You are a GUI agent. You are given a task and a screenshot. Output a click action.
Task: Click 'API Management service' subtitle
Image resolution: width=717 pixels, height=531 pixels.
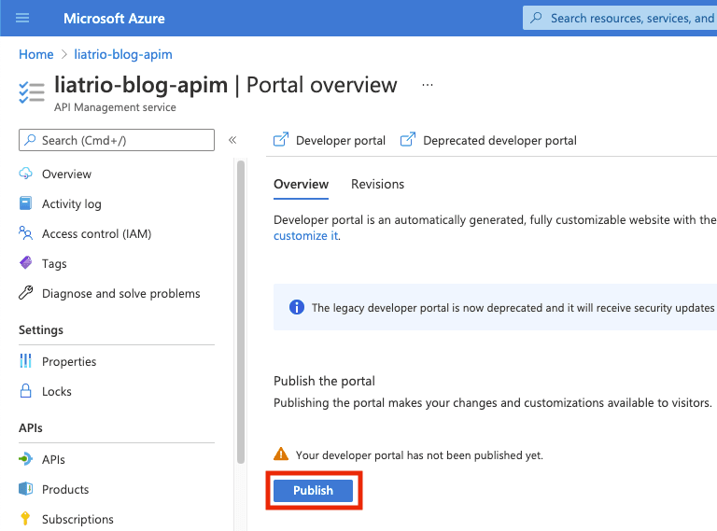pos(115,107)
